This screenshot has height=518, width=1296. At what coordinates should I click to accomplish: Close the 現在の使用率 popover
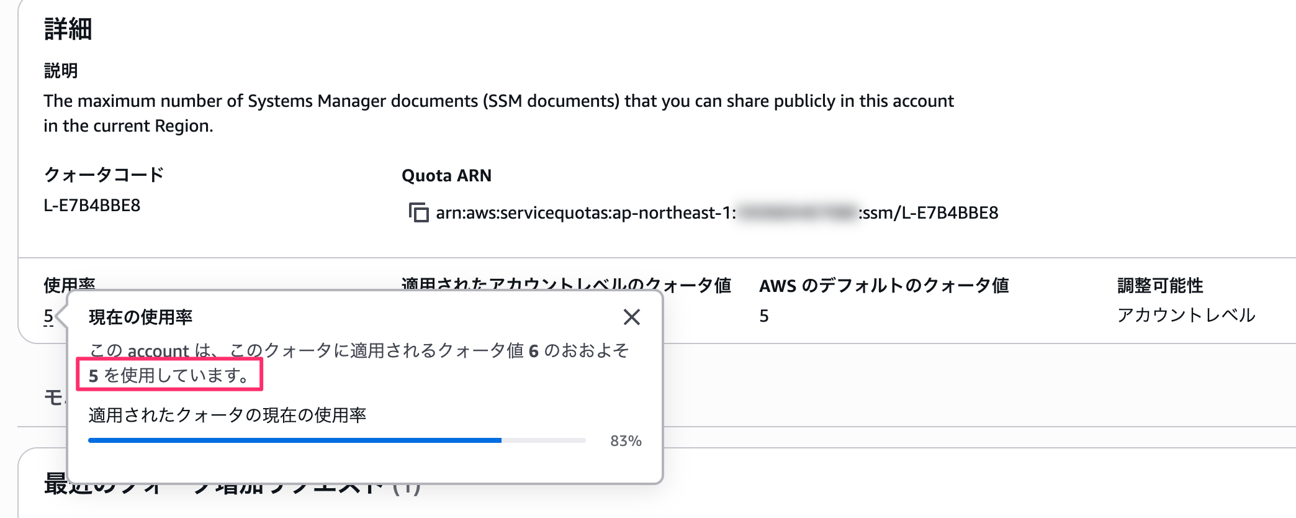coord(631,317)
